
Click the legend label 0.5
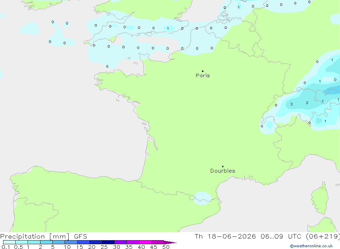point(18,247)
